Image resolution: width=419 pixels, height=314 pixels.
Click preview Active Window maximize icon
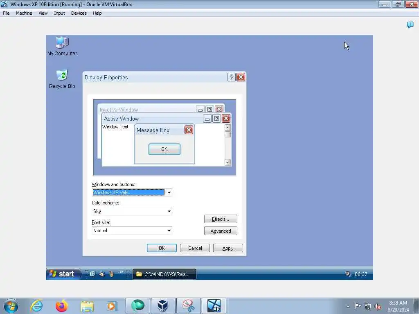point(217,118)
